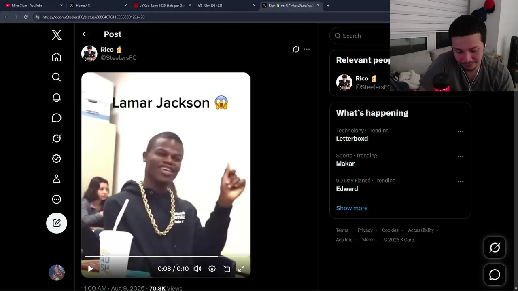This screenshot has width=518, height=291.
Task: Click the browser back button
Action: point(6,17)
